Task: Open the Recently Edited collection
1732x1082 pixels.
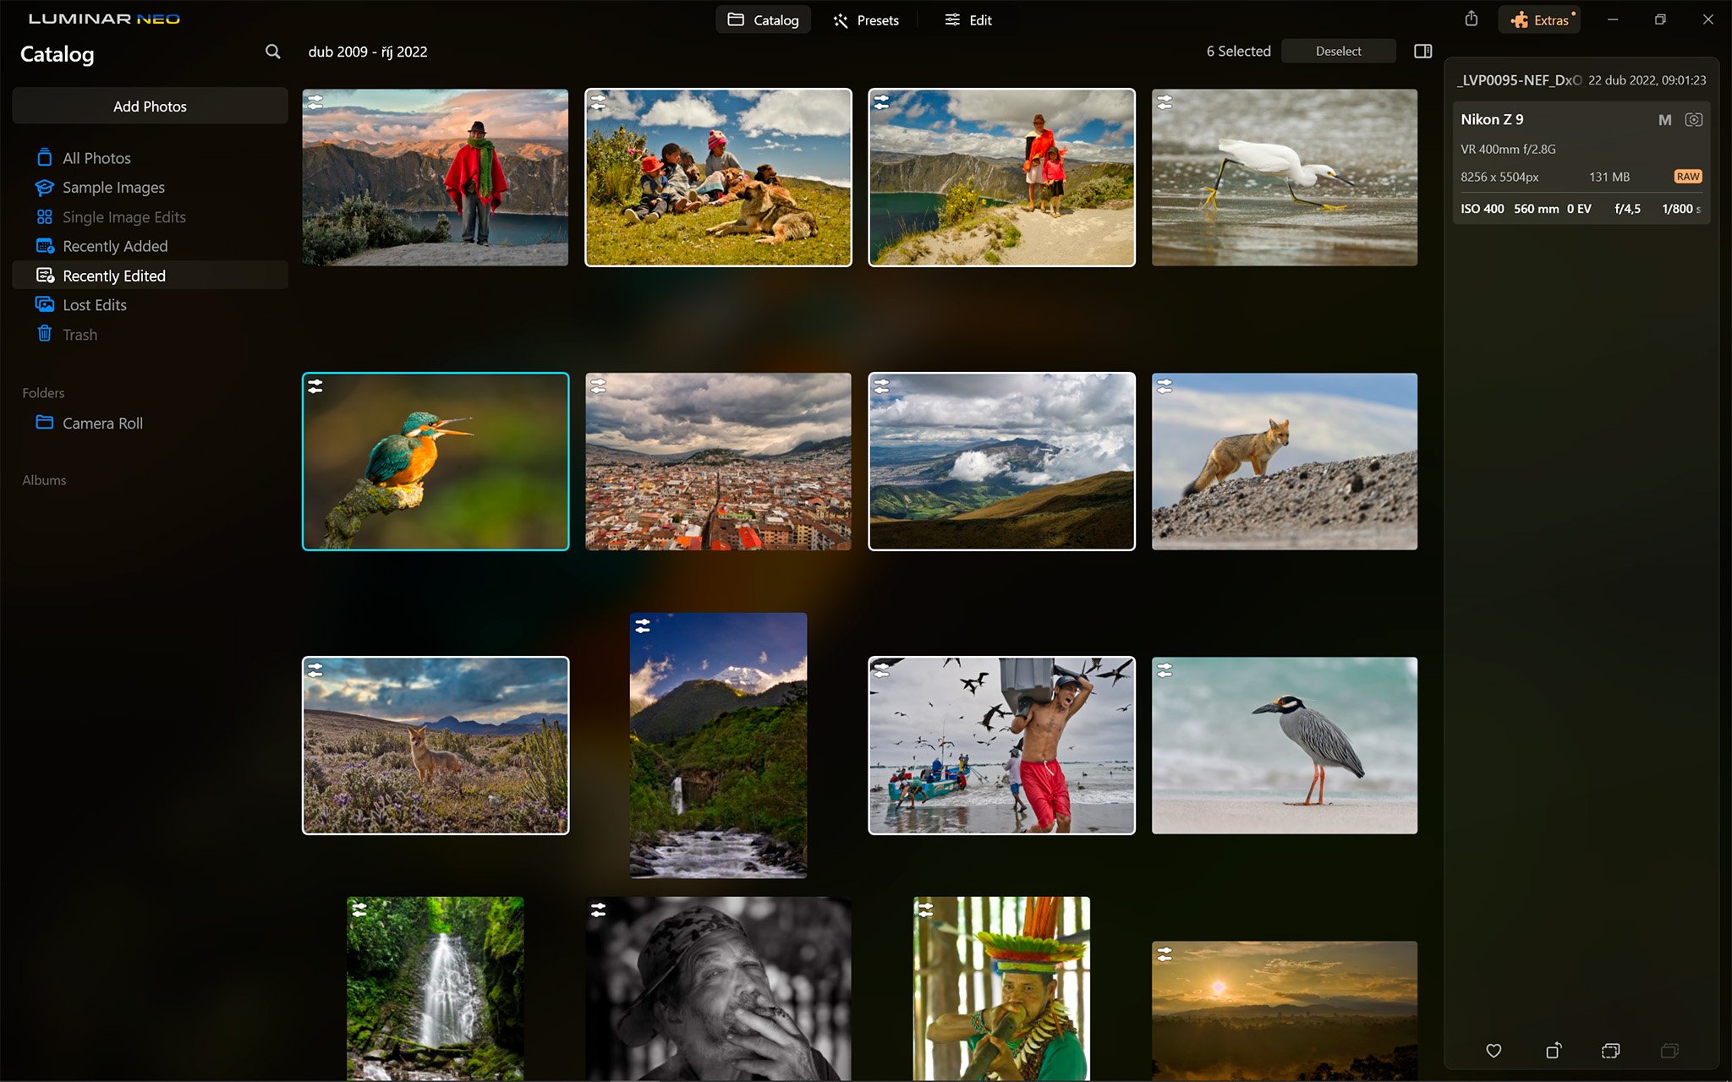Action: 150,276
